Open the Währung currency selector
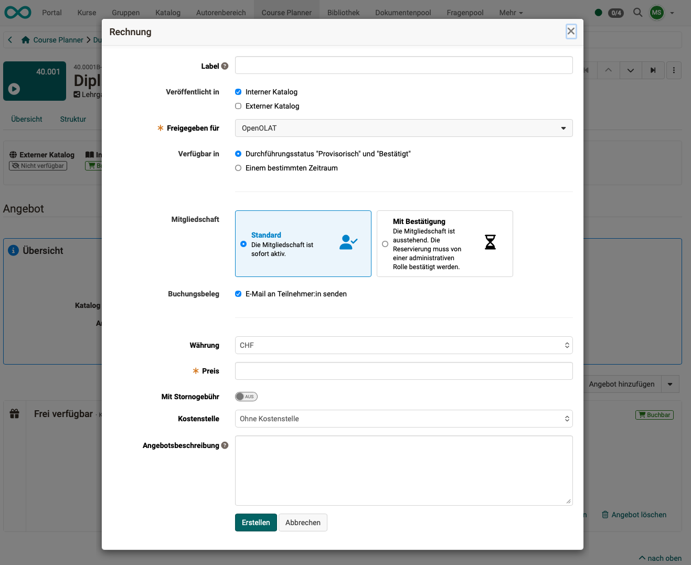This screenshot has height=565, width=691. (403, 345)
